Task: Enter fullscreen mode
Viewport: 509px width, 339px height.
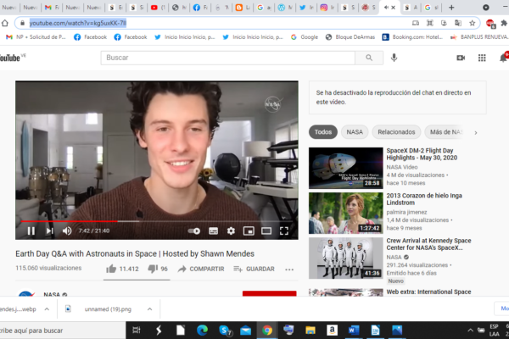Action: pos(284,231)
